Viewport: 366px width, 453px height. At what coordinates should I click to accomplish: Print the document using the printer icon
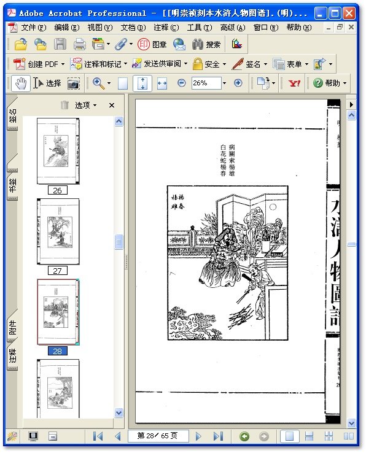79,44
